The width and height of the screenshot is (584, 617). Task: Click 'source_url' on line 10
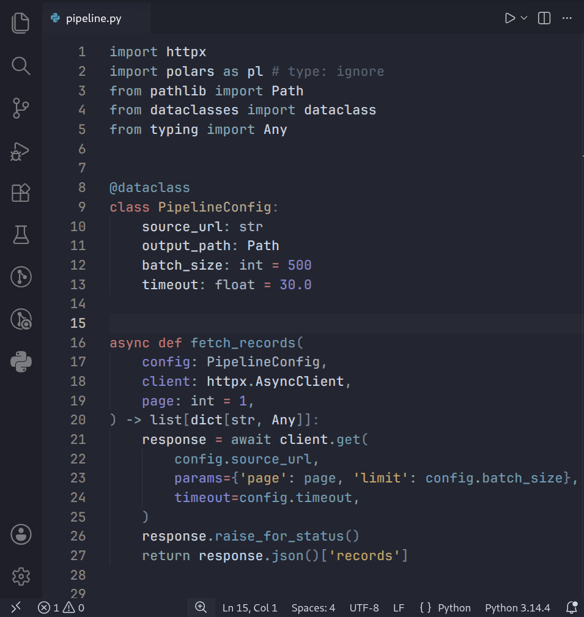click(x=182, y=227)
